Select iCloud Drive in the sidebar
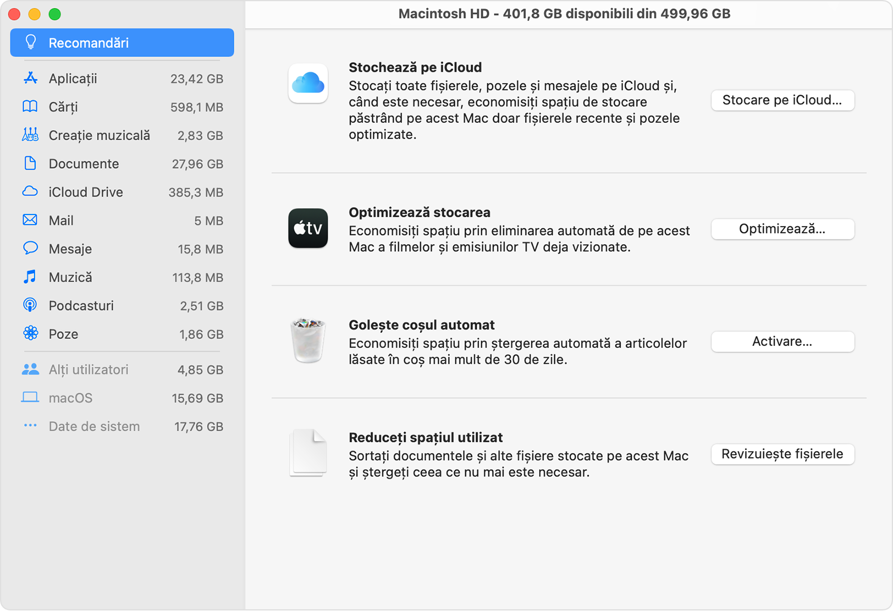 85,192
